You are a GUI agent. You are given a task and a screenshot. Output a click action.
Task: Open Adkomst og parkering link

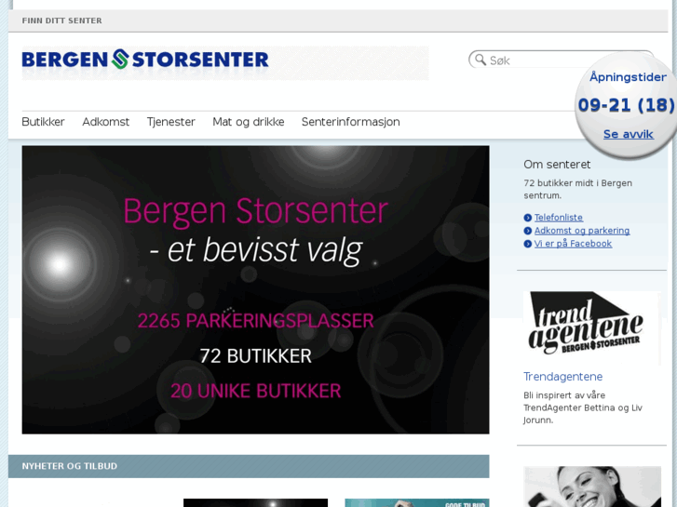(582, 231)
